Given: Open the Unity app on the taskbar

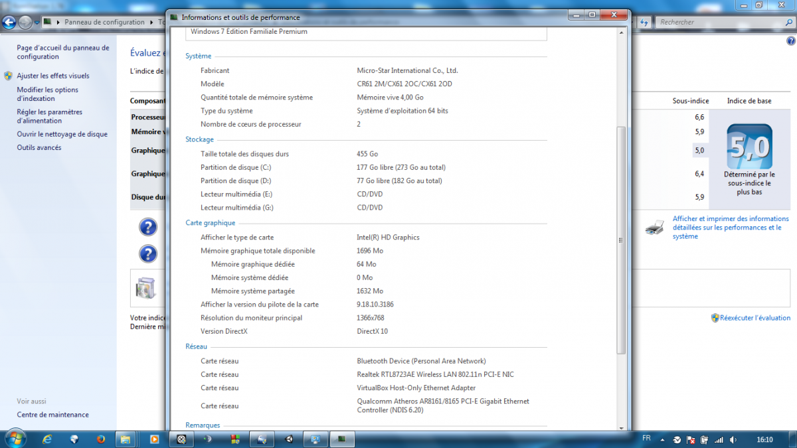Looking at the screenshot, I should point(289,439).
